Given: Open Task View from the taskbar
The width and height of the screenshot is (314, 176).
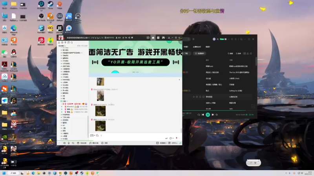Looking at the screenshot, I should click(22, 173).
